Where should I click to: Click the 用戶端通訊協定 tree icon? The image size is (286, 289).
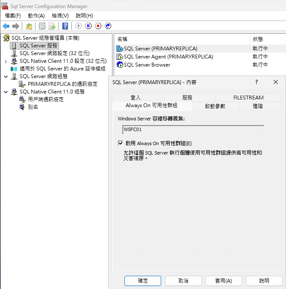point(22,99)
